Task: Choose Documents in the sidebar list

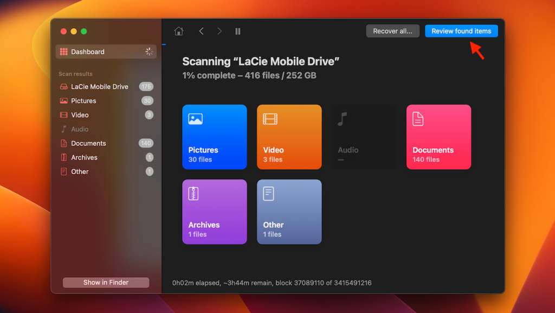Action: [x=88, y=143]
